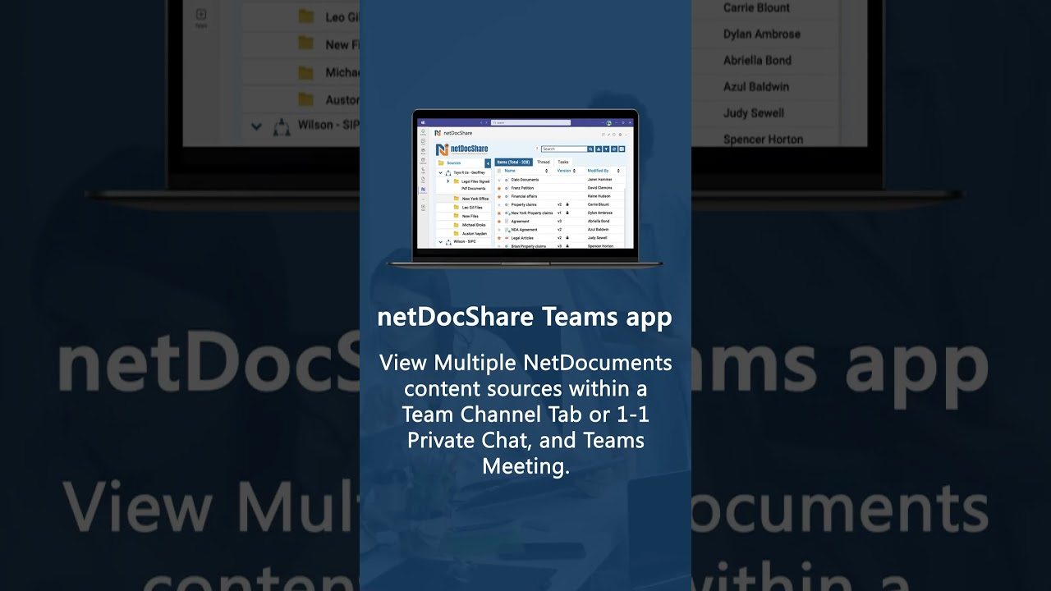Toggle favorite star for Legal Articles
The width and height of the screenshot is (1051, 591).
pyautogui.click(x=499, y=238)
